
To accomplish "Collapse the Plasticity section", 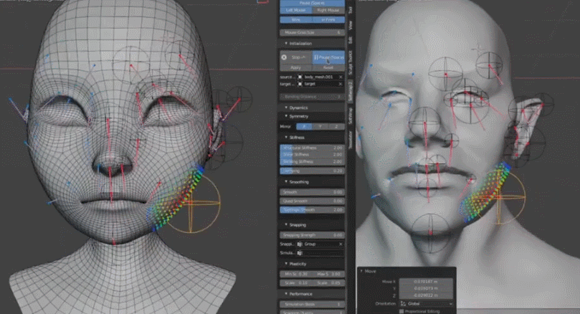I will (x=286, y=264).
